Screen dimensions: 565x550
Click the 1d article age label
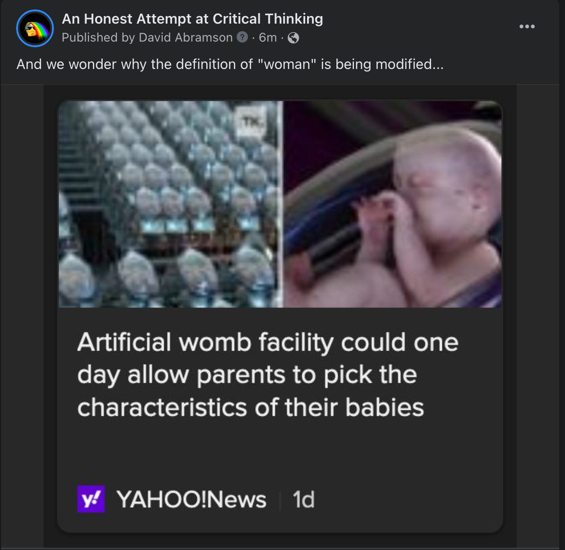tap(303, 499)
